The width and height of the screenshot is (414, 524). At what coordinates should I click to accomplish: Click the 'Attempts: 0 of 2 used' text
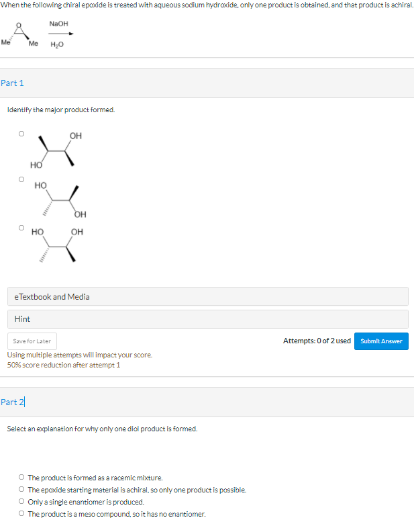click(317, 341)
